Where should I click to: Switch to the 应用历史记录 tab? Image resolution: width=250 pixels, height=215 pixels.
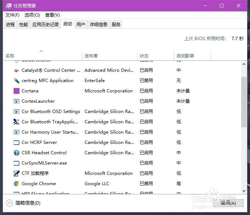(46, 24)
